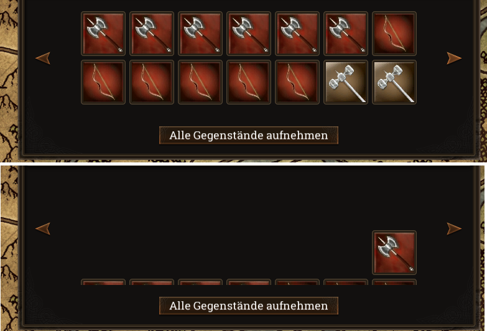Pick the first silver war hammer
The height and width of the screenshot is (331, 487).
346,82
